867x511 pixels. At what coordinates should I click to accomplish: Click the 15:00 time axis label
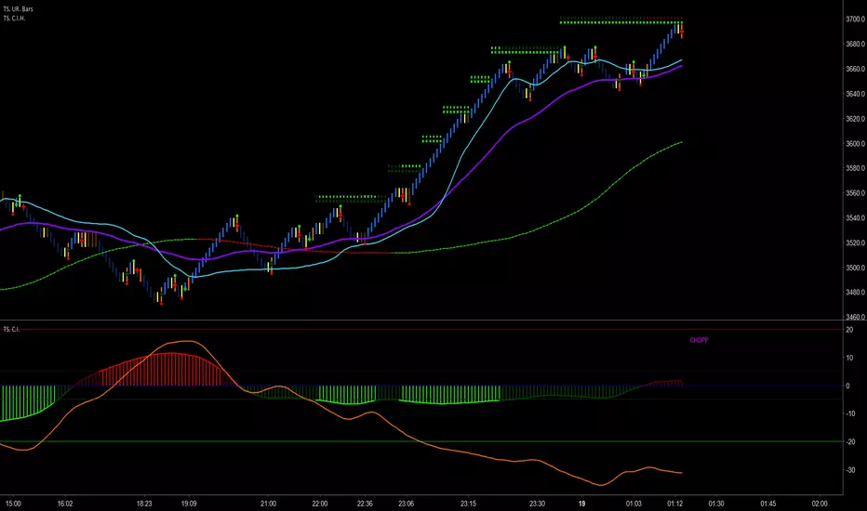(11, 503)
